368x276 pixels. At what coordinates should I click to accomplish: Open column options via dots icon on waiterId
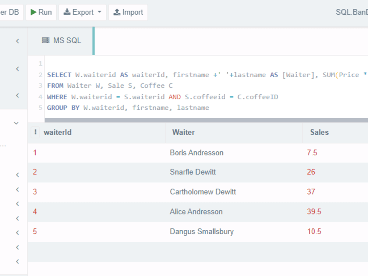click(35, 132)
